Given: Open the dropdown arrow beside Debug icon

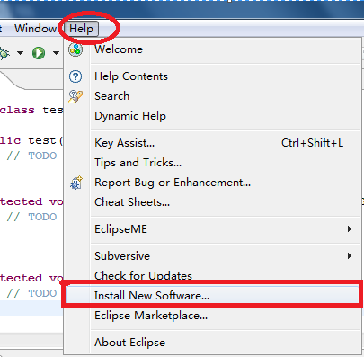Looking at the screenshot, I should coord(20,53).
